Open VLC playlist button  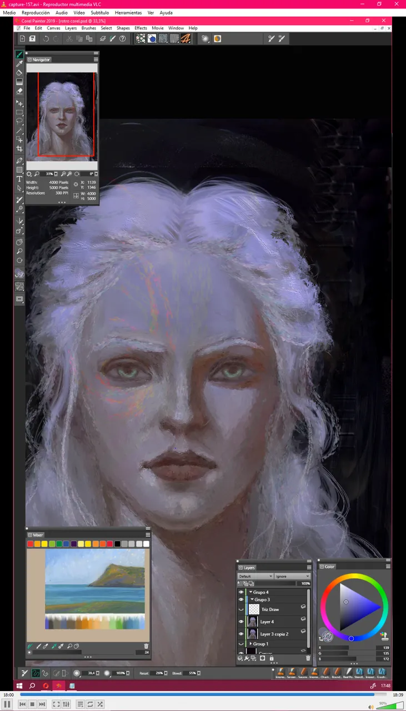click(x=81, y=704)
